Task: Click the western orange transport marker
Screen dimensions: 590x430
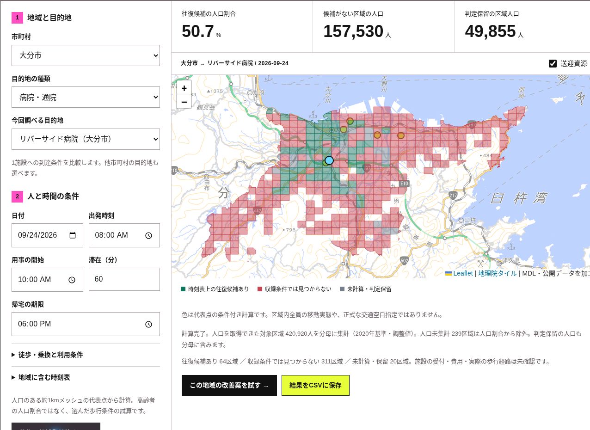Action: tap(377, 135)
